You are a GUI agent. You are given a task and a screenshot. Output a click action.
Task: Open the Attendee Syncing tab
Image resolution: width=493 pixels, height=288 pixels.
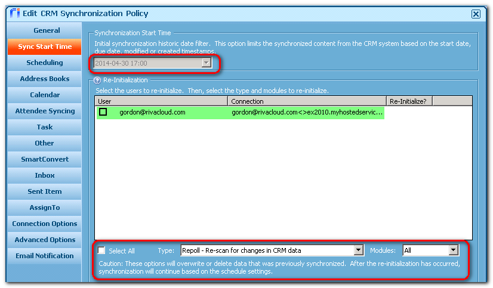pyautogui.click(x=44, y=111)
